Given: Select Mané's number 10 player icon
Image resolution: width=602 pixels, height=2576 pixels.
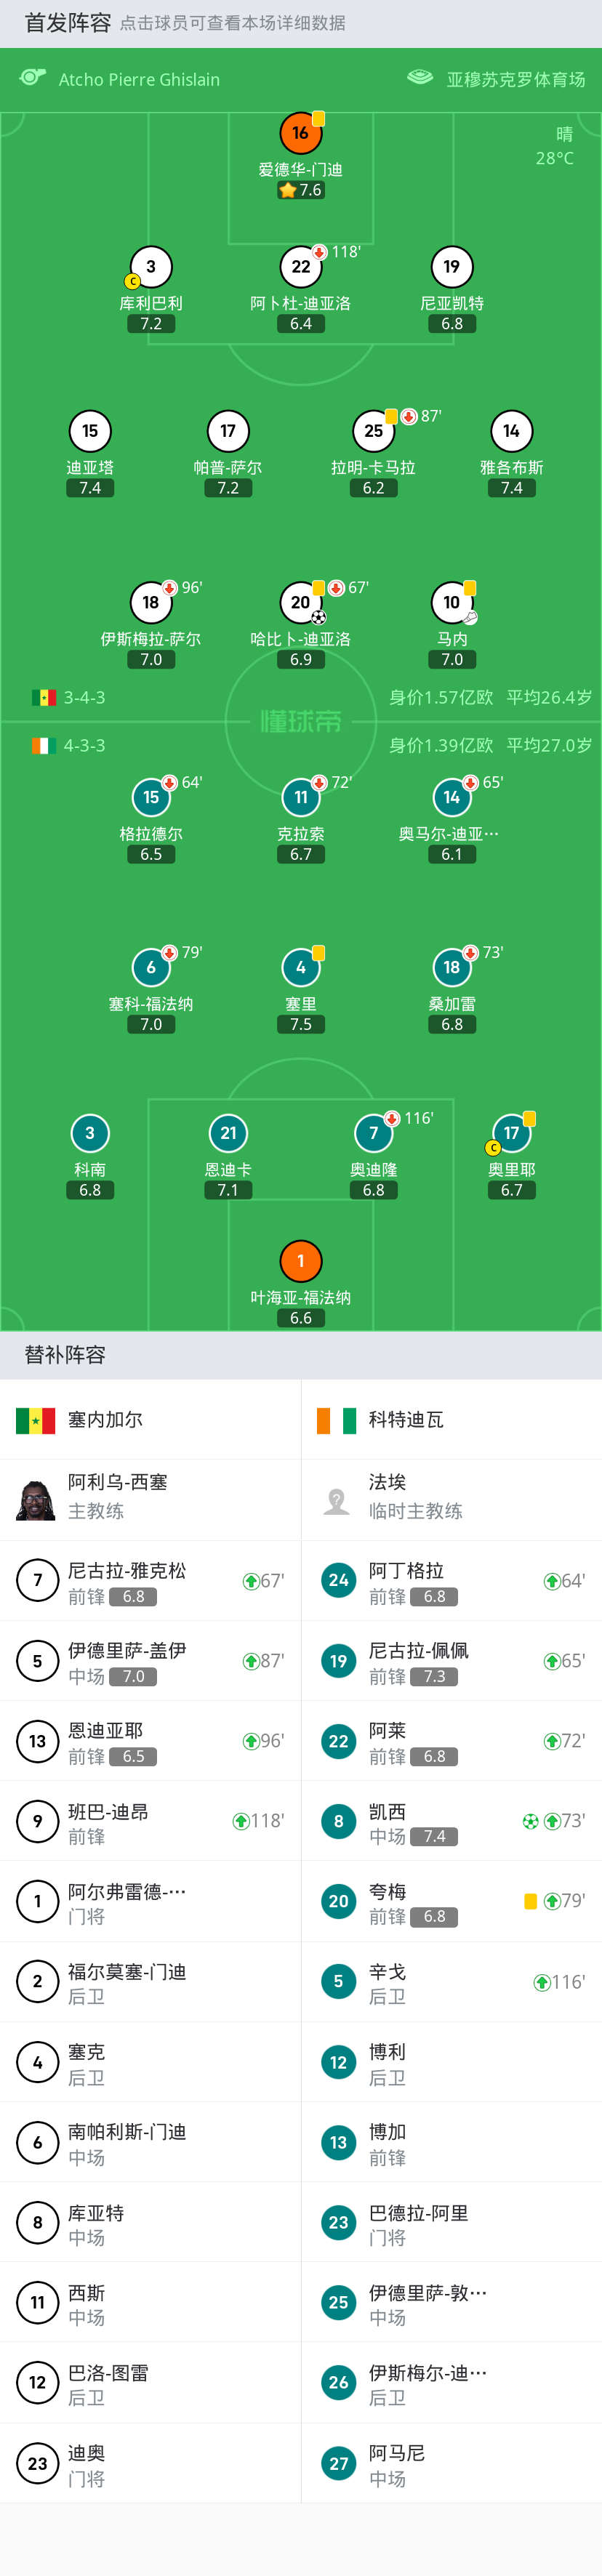Looking at the screenshot, I should click(452, 602).
